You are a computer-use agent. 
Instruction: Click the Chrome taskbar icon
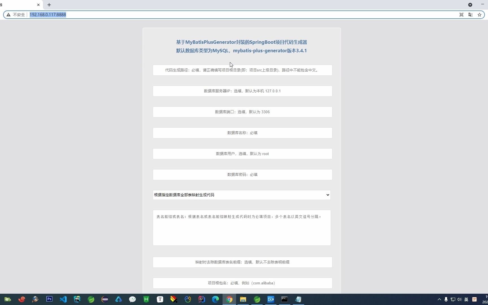229,299
